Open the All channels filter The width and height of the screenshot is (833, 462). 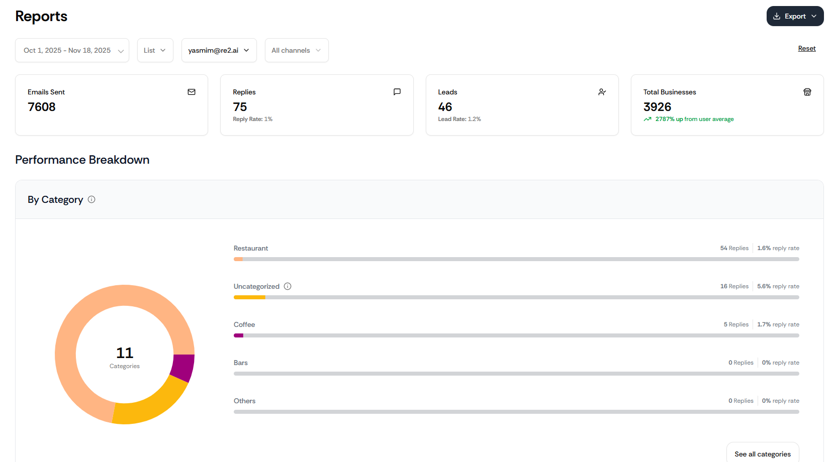coord(297,50)
